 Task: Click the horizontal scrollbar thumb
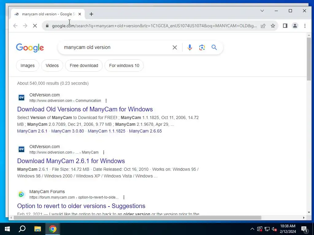pos(137,218)
